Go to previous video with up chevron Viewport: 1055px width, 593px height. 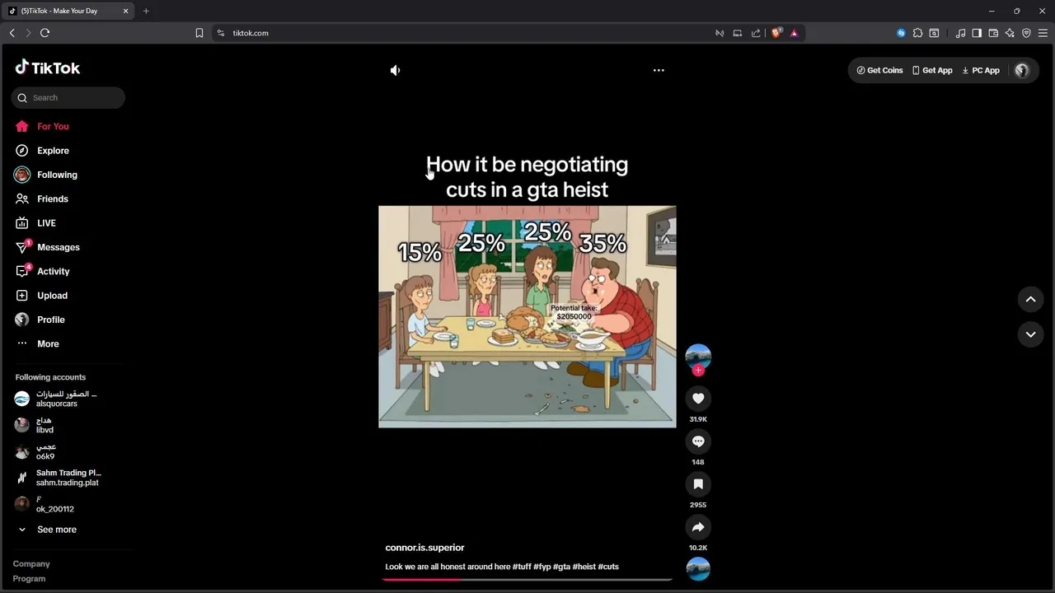[1030, 300]
